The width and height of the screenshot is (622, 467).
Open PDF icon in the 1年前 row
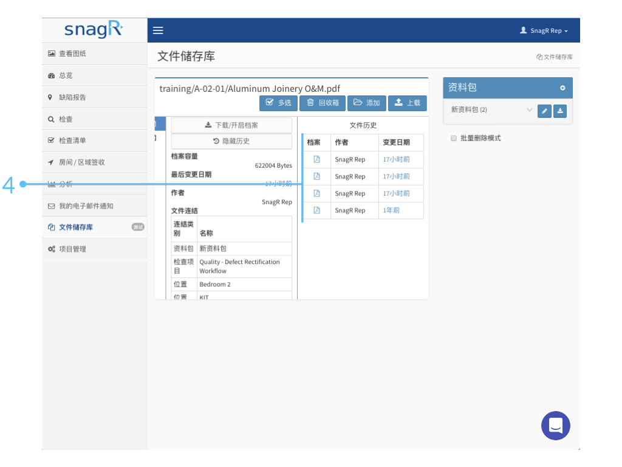316,210
